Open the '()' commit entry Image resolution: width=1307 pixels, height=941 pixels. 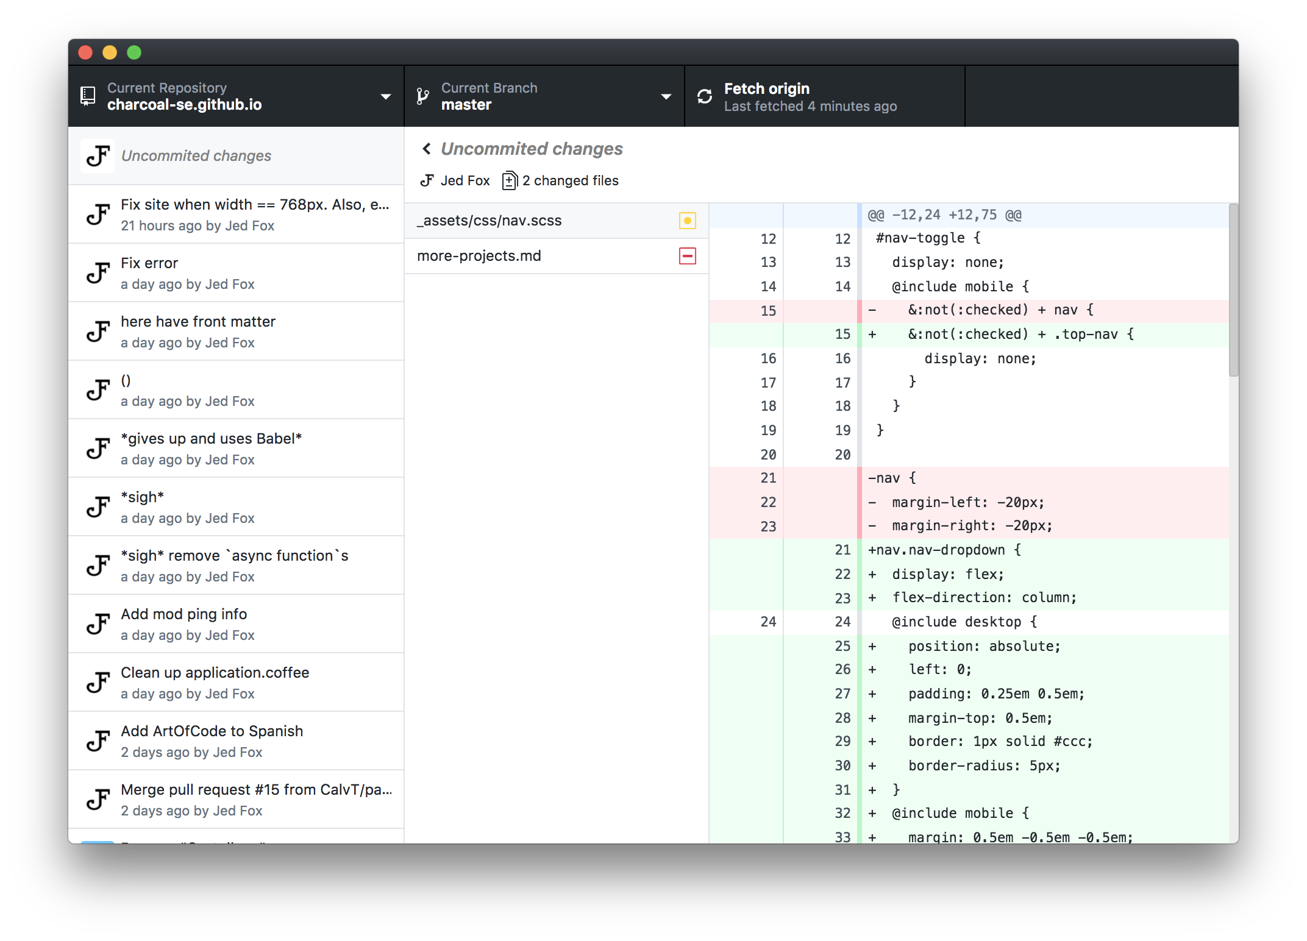click(236, 390)
